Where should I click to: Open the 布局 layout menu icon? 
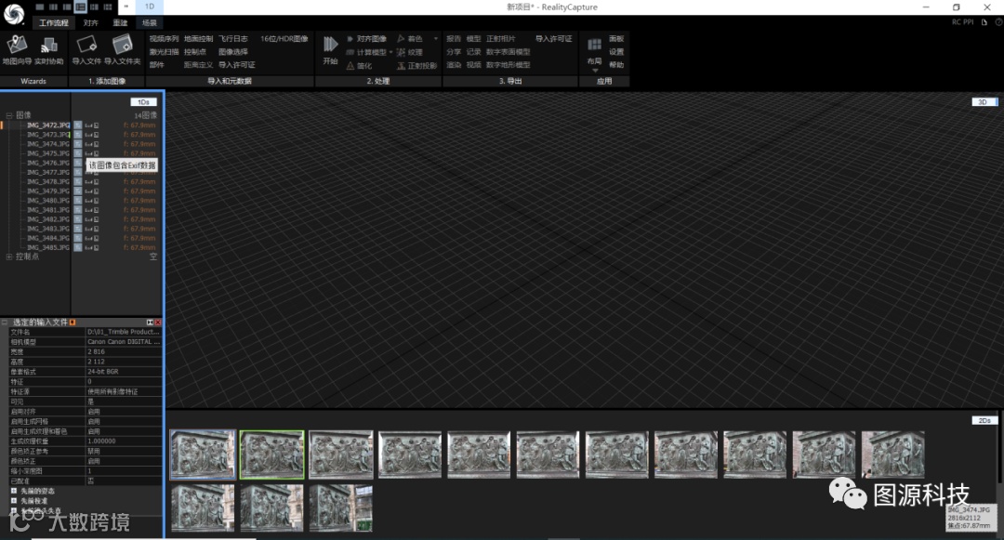594,45
